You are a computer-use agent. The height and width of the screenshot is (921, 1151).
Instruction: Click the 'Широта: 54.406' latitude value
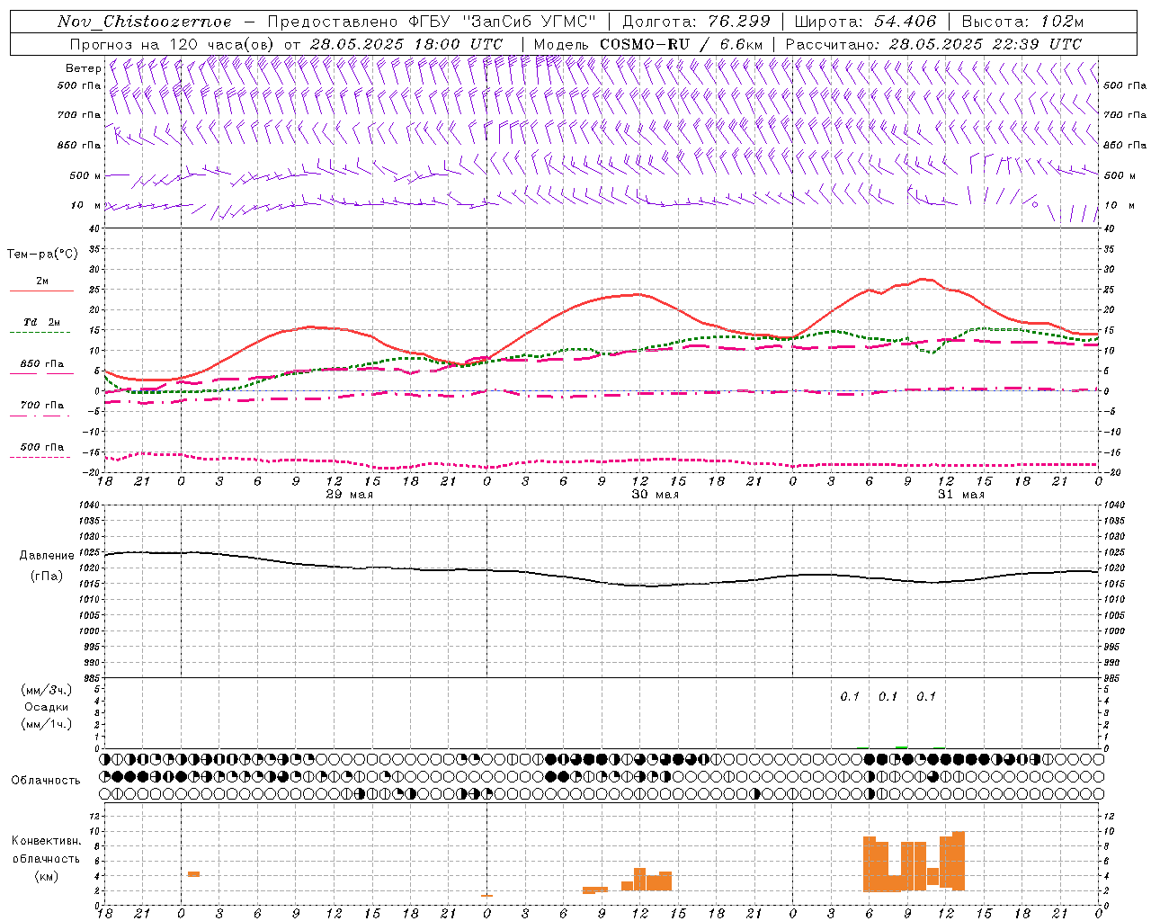[x=865, y=22]
